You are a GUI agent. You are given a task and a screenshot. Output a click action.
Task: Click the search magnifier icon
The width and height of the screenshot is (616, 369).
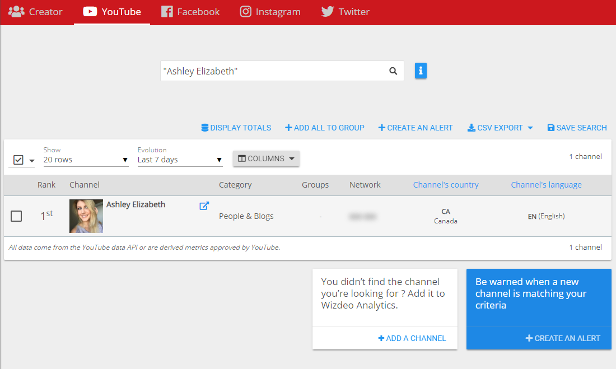click(x=393, y=71)
